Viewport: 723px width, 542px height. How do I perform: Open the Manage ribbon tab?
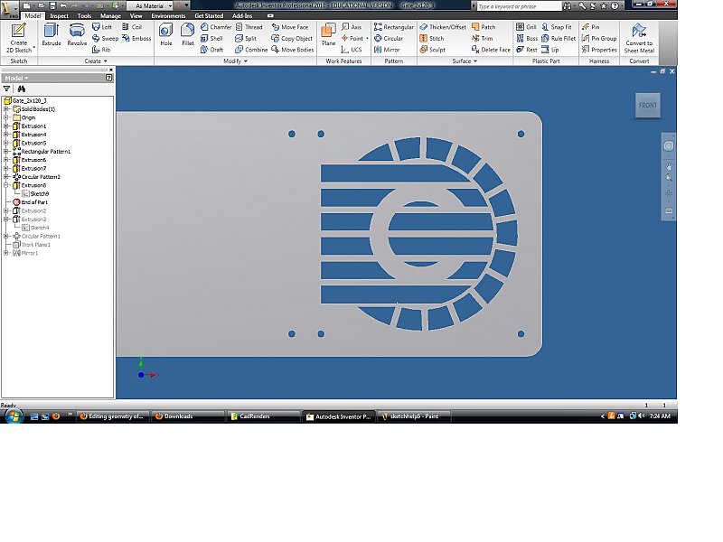click(110, 15)
